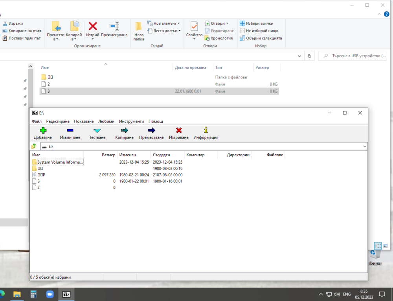The width and height of the screenshot is (393, 301).
Task: Run Тестване (Test) in 7-Zip toolbar
Action: point(97,131)
